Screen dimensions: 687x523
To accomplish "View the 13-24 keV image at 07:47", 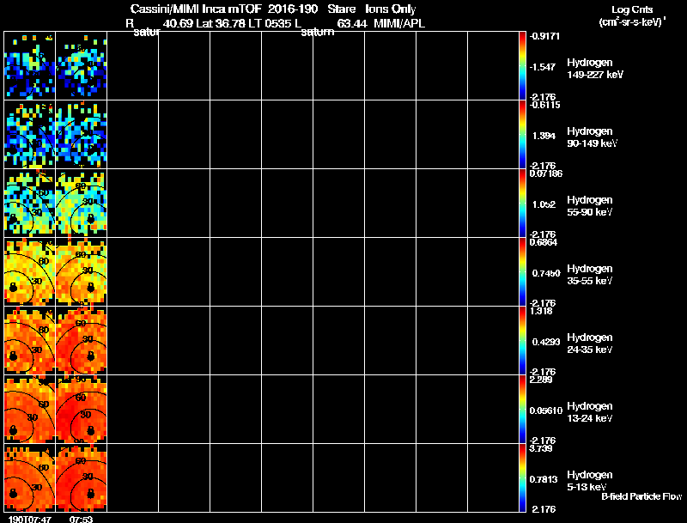I will (x=30, y=410).
